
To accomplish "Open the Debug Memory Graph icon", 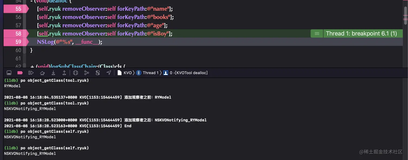I will [x=87, y=73].
